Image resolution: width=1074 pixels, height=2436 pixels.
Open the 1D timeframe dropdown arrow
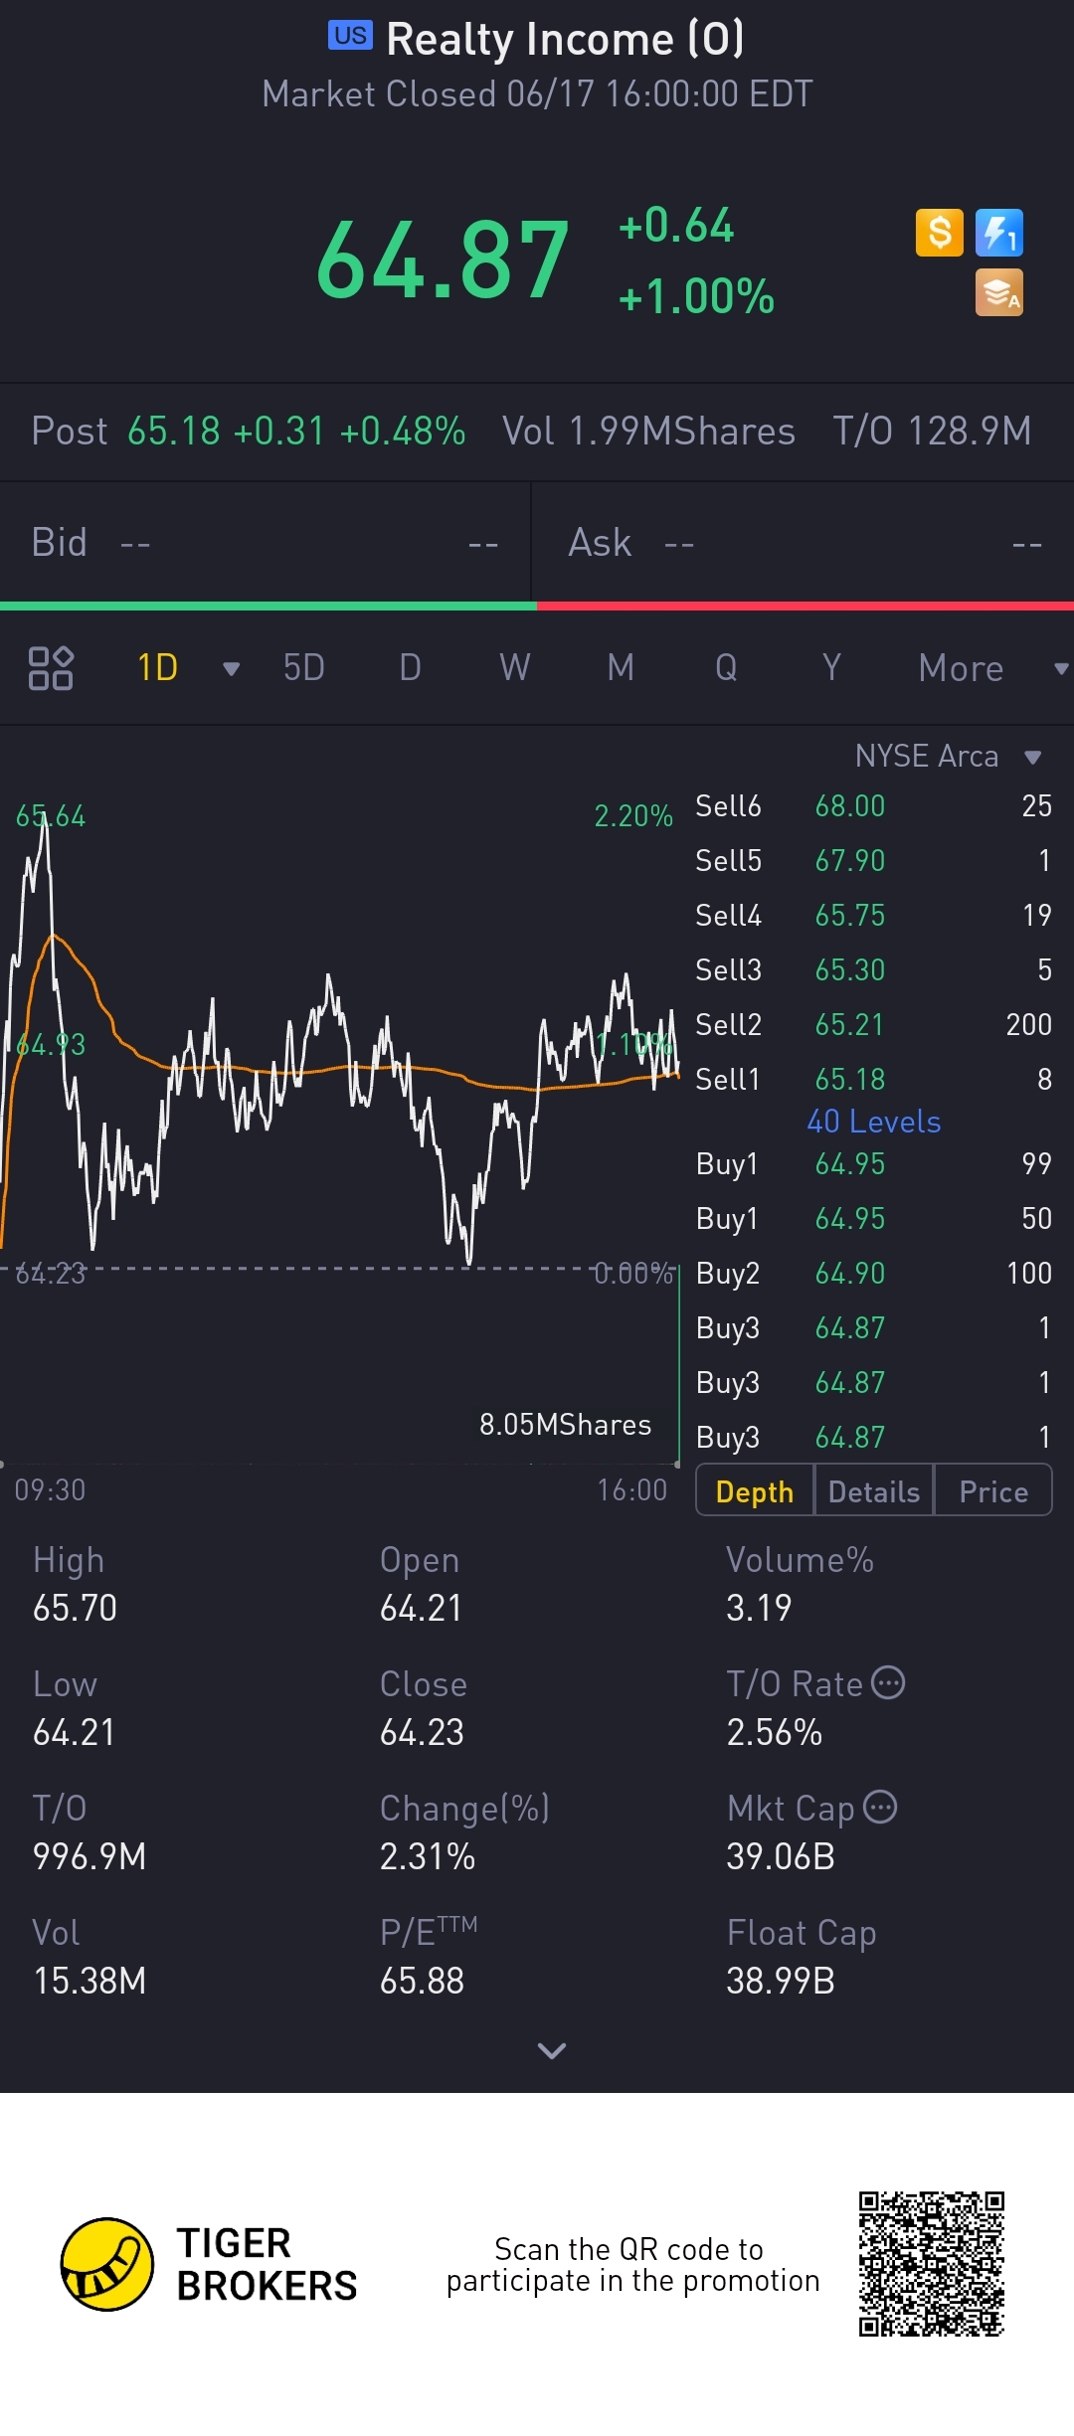[231, 669]
